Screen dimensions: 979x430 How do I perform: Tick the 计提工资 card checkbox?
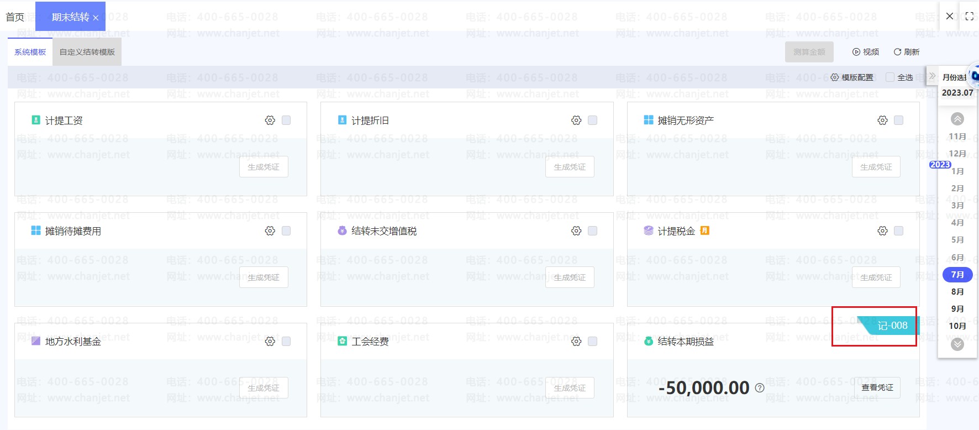(286, 120)
